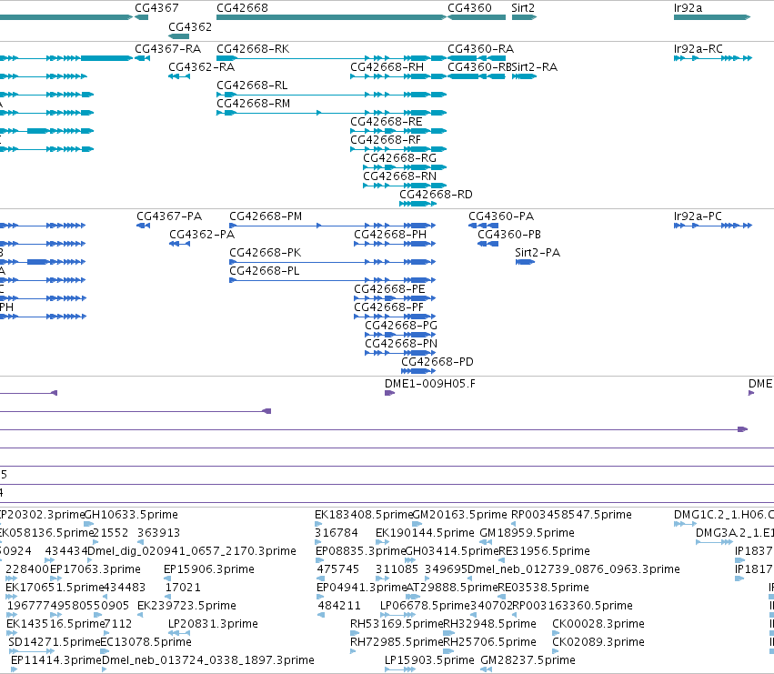
Task: Select the CG4360-RA transcript label
Action: click(481, 49)
